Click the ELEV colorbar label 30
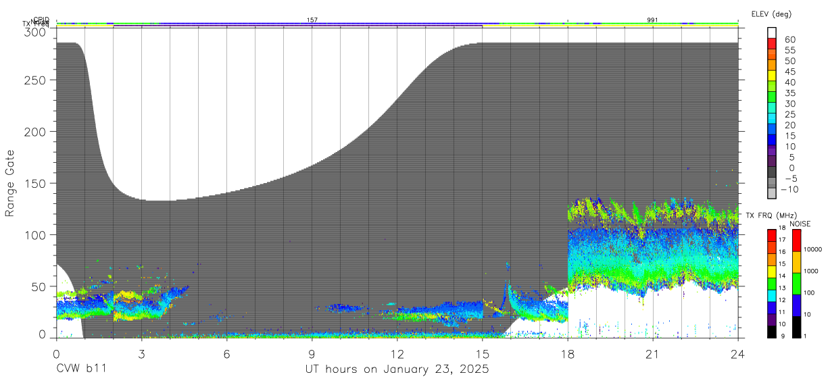 pos(790,104)
